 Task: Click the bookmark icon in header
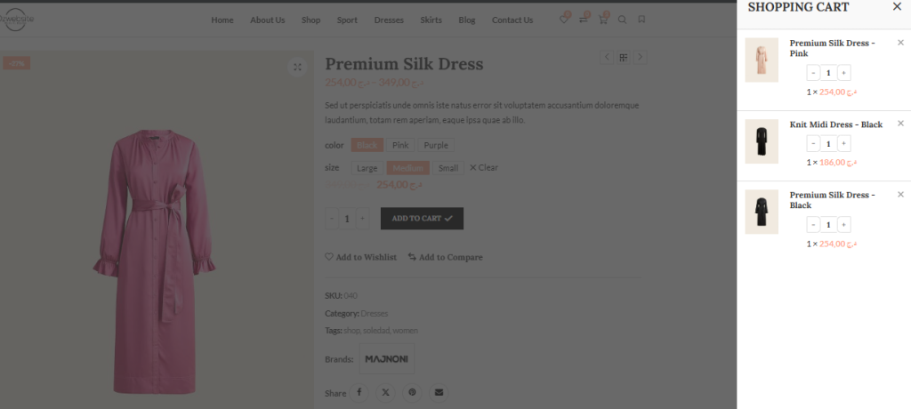point(642,20)
